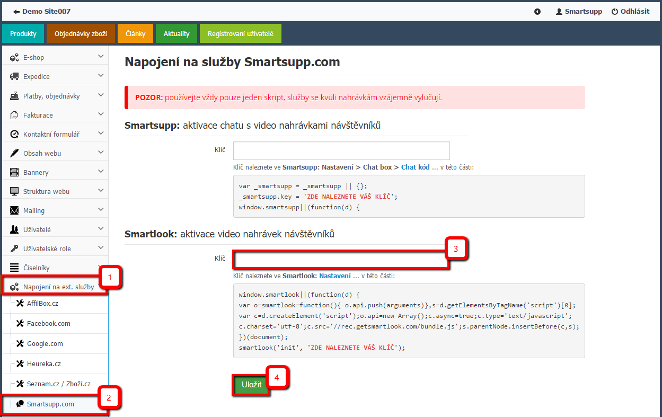Click the Napojení na ext. služby gears icon

[x=14, y=287]
